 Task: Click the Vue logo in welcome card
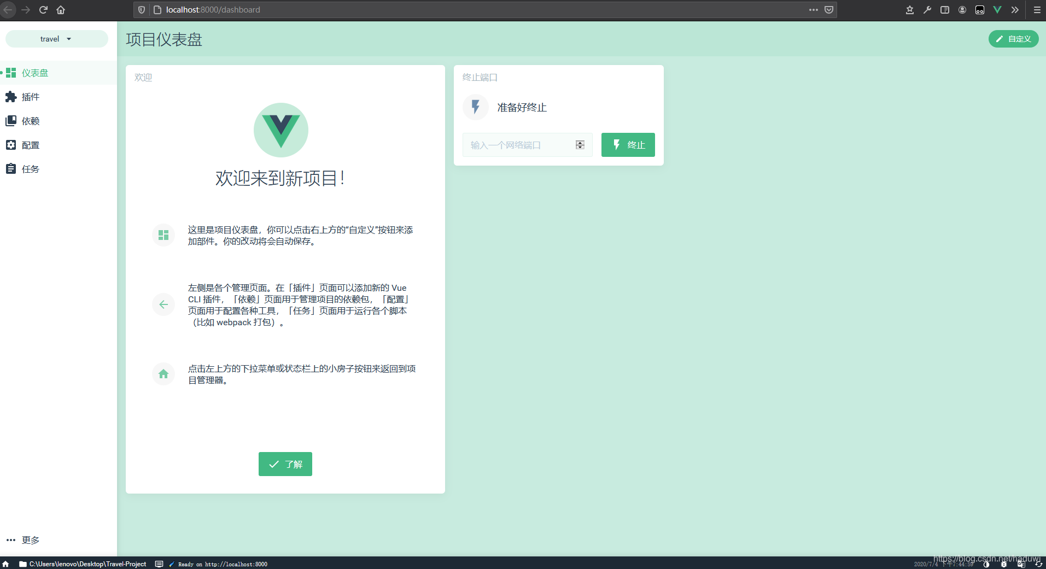[281, 130]
